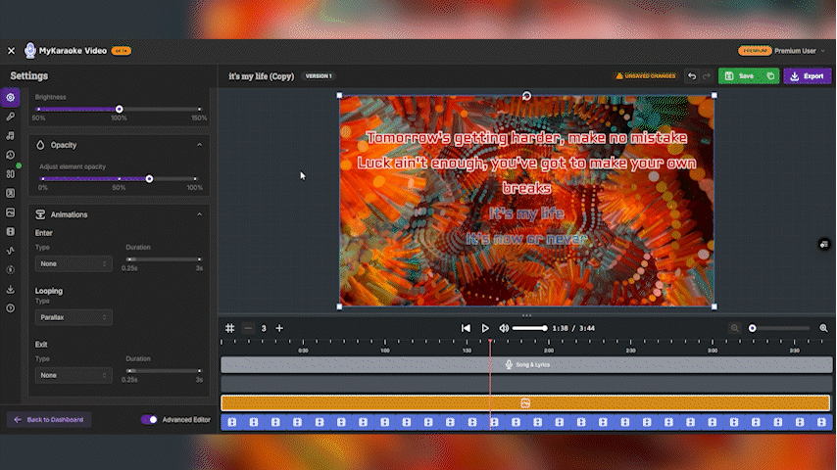Viewport: 837px width, 470px height.
Task: Toggle the timeline grid snap icon
Action: click(230, 328)
